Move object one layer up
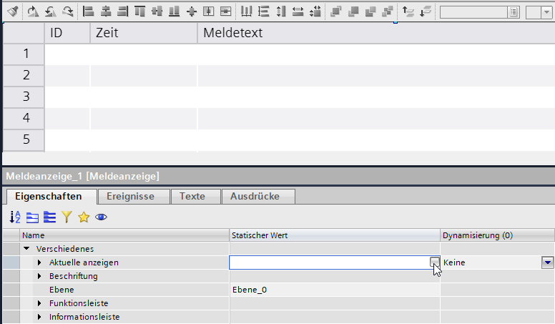 pyautogui.click(x=408, y=11)
